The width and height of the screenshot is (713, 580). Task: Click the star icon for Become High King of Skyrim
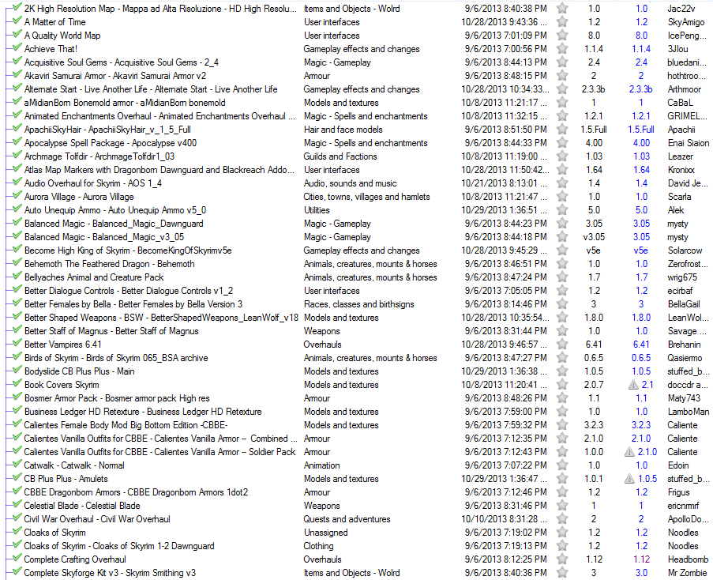point(562,250)
